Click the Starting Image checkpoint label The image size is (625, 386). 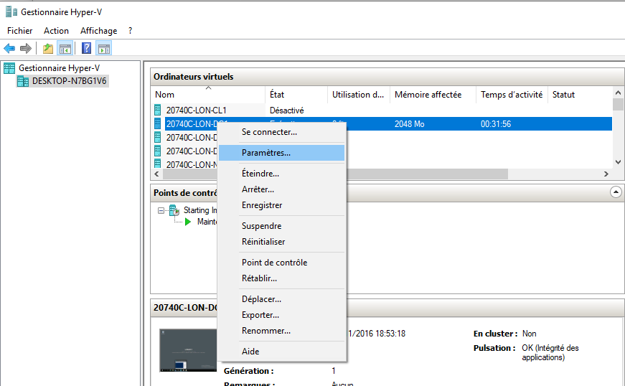click(x=200, y=210)
